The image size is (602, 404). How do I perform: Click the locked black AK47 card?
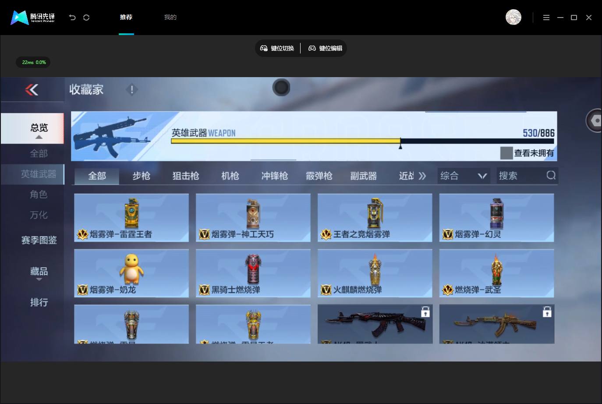(x=375, y=324)
